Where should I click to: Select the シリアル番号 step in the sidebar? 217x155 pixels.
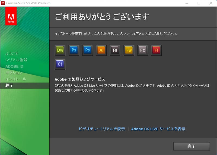(16, 60)
